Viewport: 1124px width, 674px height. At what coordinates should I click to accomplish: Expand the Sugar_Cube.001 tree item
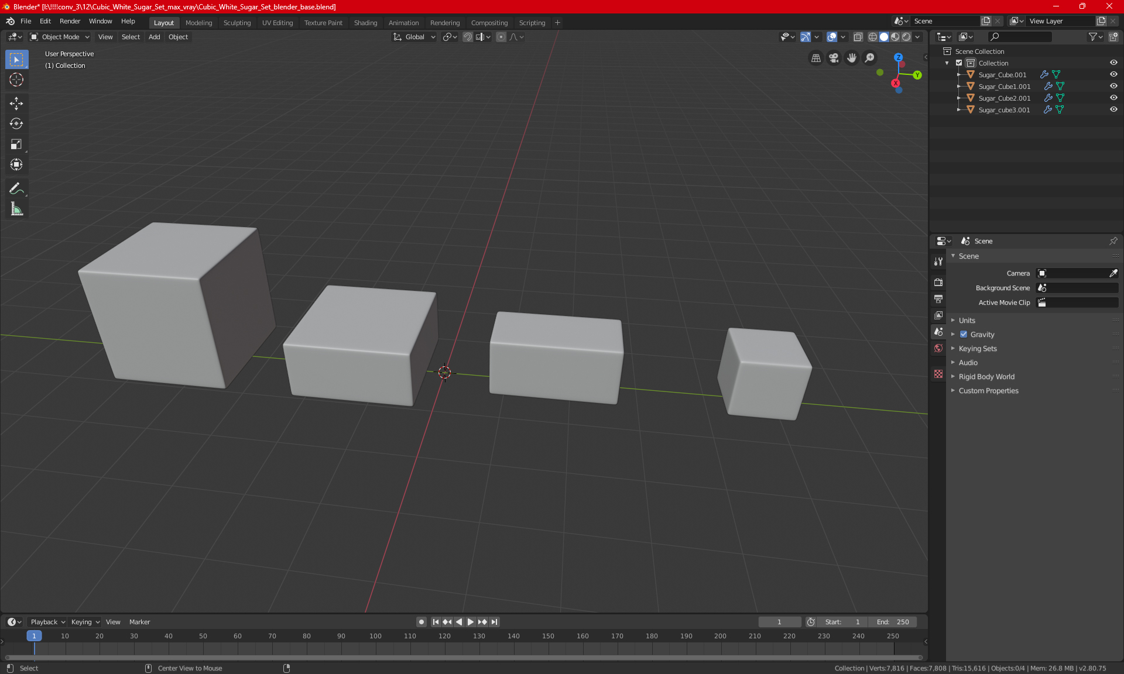click(x=958, y=75)
